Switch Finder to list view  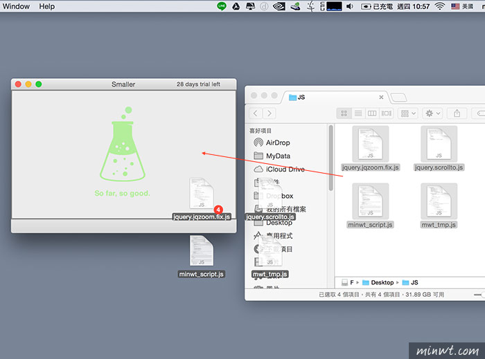[358, 113]
